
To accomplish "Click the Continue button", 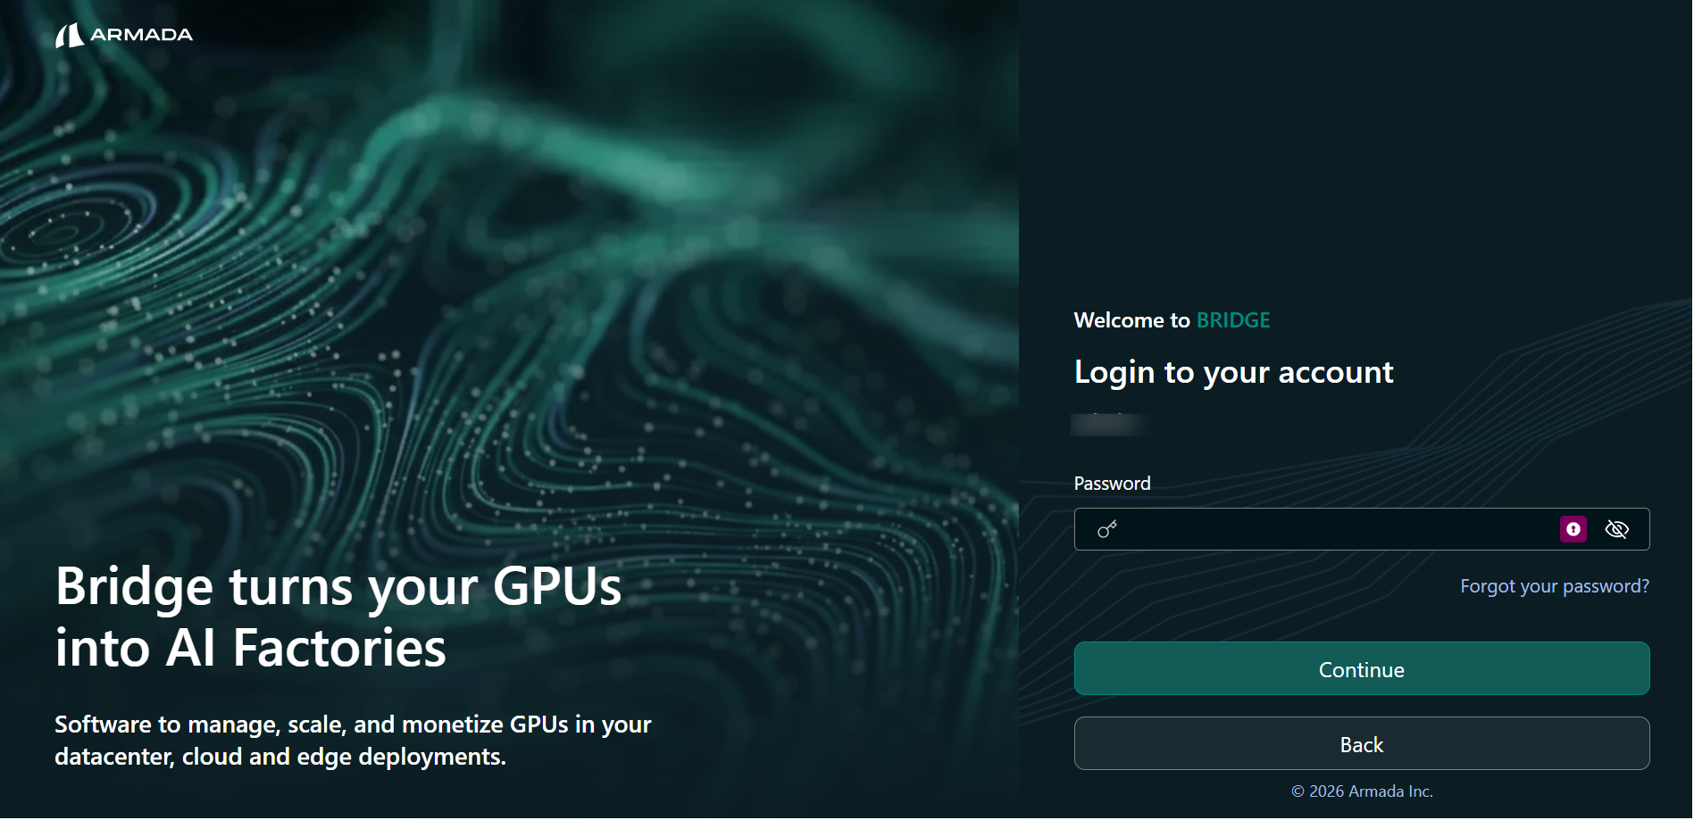I will [1362, 669].
